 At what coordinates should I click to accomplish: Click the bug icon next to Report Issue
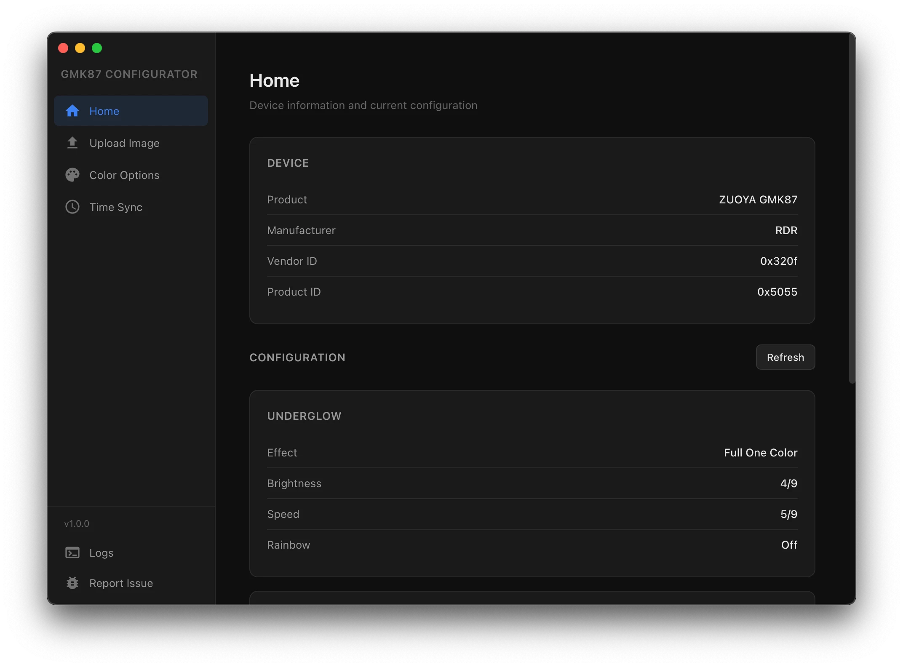[x=72, y=583]
